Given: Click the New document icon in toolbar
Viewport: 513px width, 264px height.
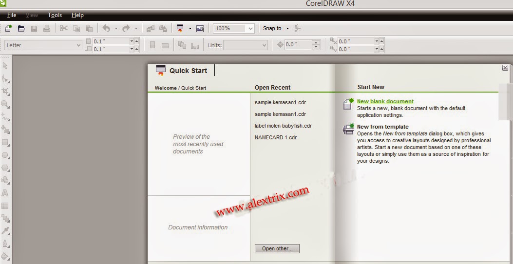Looking at the screenshot, I should click(8, 28).
